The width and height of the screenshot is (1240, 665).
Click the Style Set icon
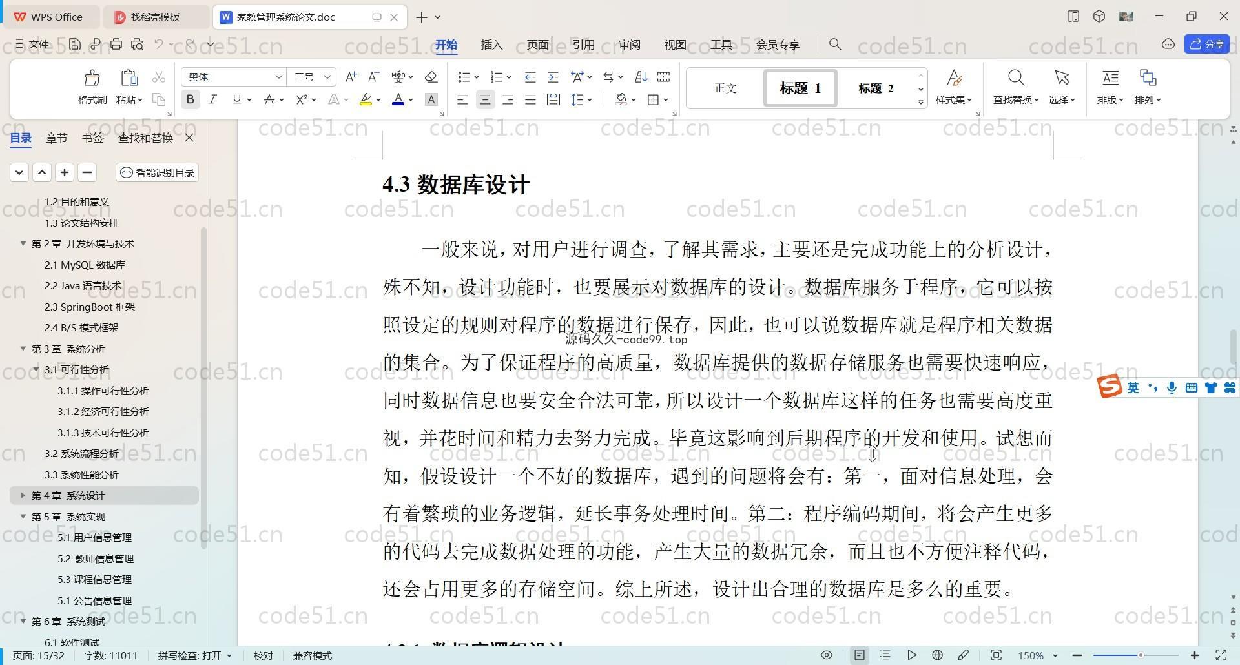(x=954, y=78)
